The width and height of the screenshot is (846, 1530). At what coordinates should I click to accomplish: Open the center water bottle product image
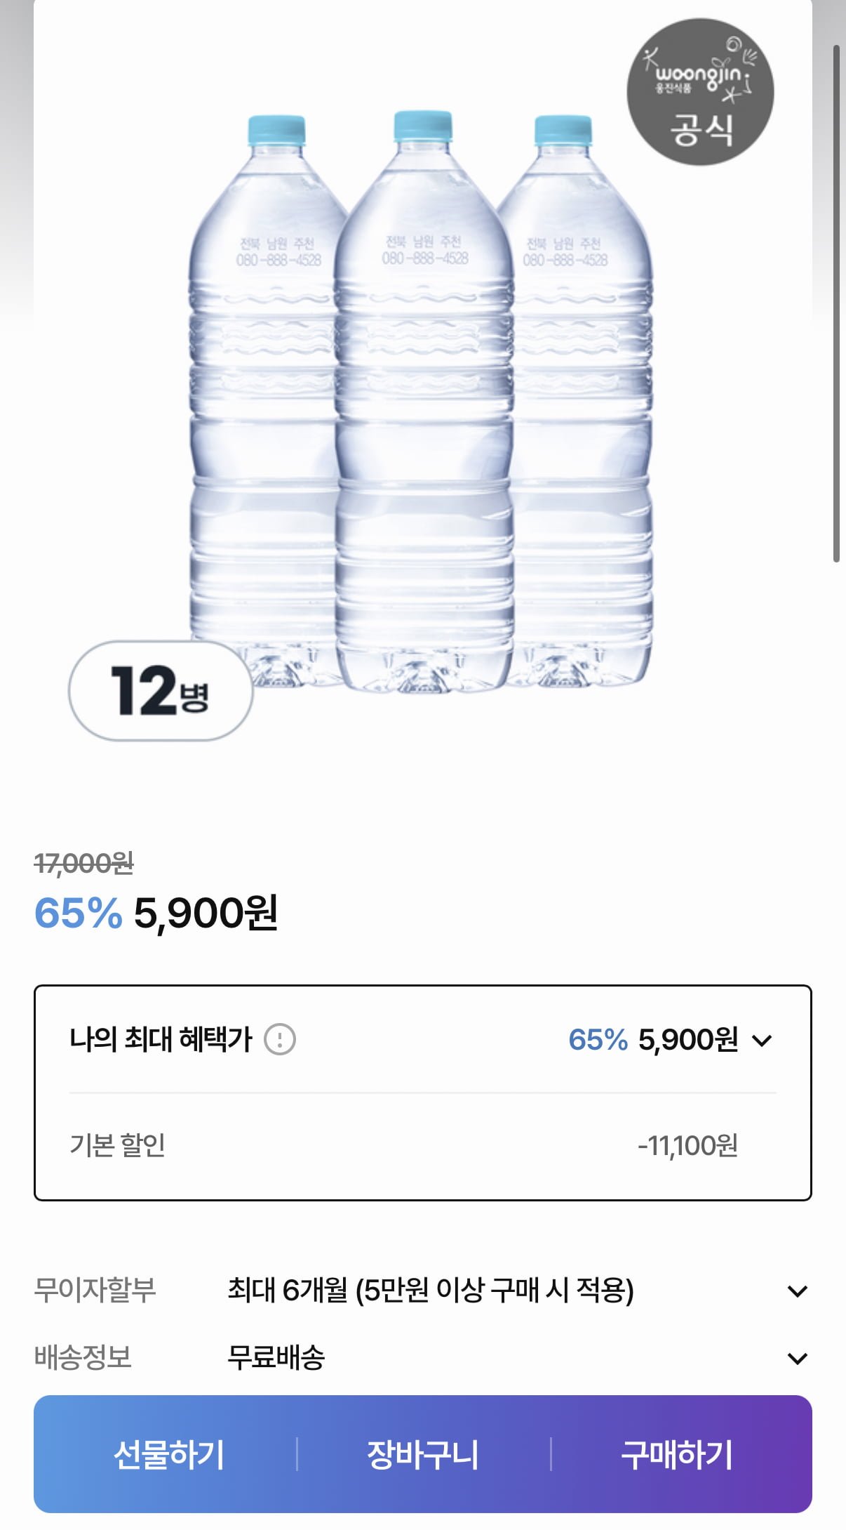tap(424, 400)
